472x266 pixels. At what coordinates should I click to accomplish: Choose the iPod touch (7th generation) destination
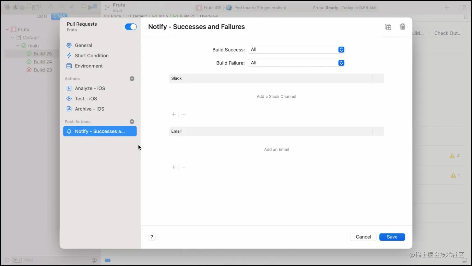click(257, 8)
